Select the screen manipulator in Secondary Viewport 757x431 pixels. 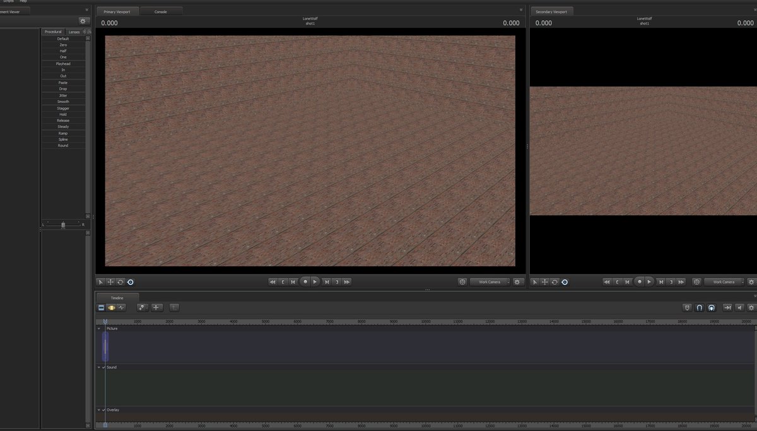[x=565, y=282]
